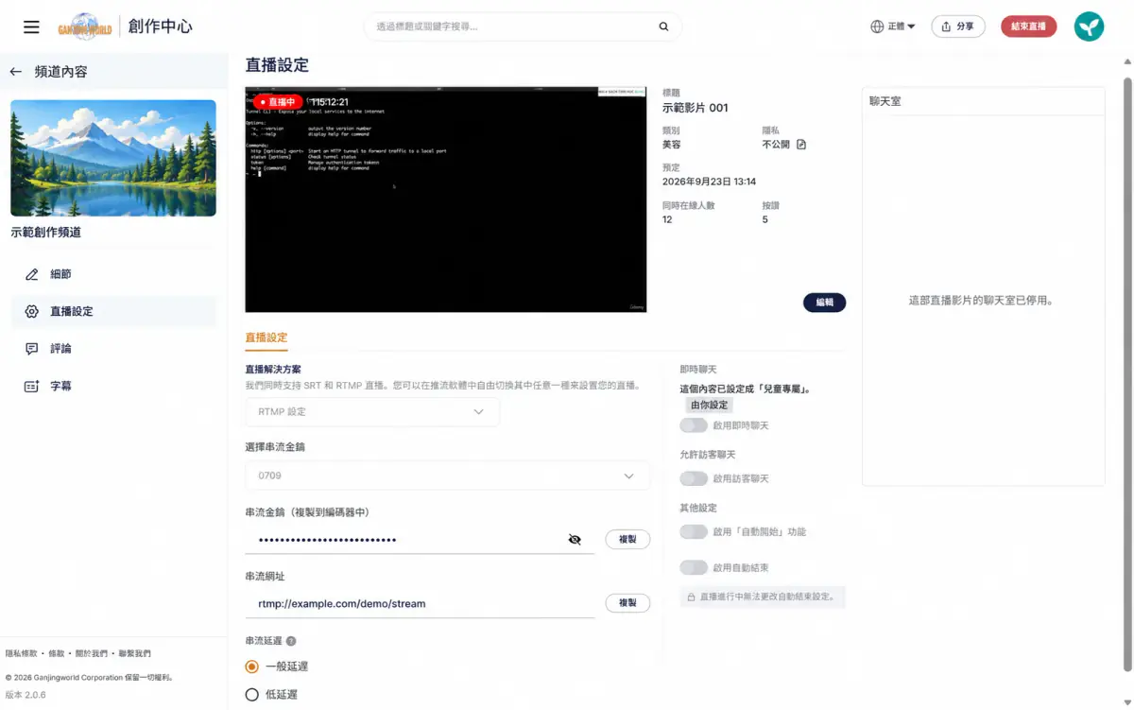Go back with the channel content arrow
The height and width of the screenshot is (710, 1134).
point(15,72)
